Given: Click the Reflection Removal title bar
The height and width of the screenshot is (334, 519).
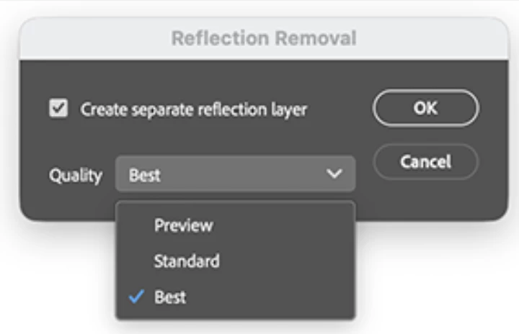Looking at the screenshot, I should click(264, 38).
